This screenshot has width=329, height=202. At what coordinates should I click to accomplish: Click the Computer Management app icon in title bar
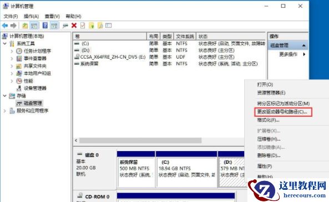6,6
